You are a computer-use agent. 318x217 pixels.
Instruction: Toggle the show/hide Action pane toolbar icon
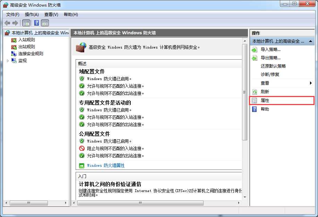pos(45,23)
